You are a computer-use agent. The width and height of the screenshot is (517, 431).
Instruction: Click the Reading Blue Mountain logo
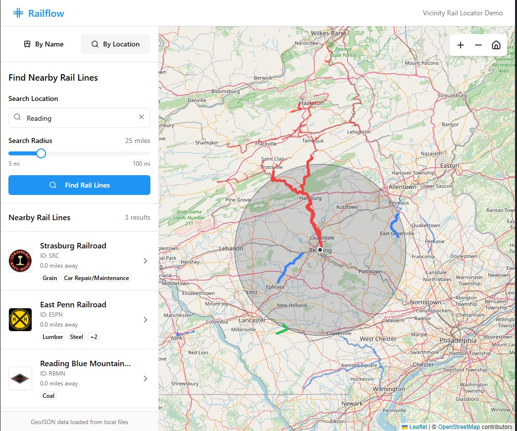point(20,379)
